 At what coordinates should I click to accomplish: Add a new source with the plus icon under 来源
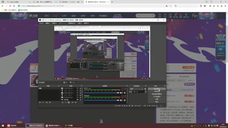[x=62, y=102]
